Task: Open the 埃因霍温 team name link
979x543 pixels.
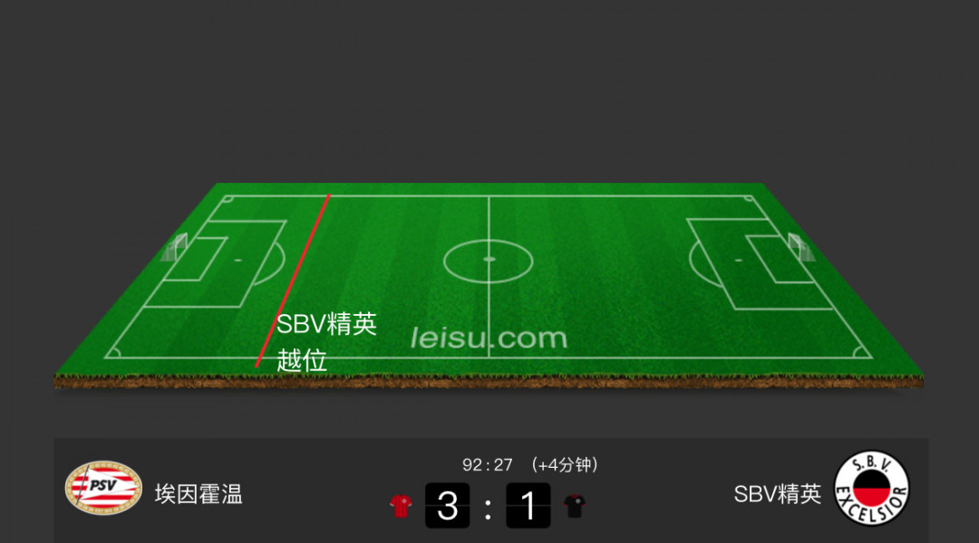Action: pos(199,494)
